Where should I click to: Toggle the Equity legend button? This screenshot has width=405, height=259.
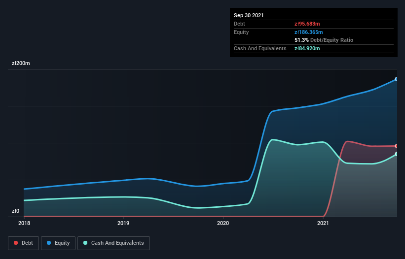58,243
